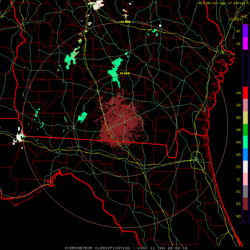Click the purple RF legend color swatch
The height and width of the screenshot is (250, 250).
pos(245,31)
